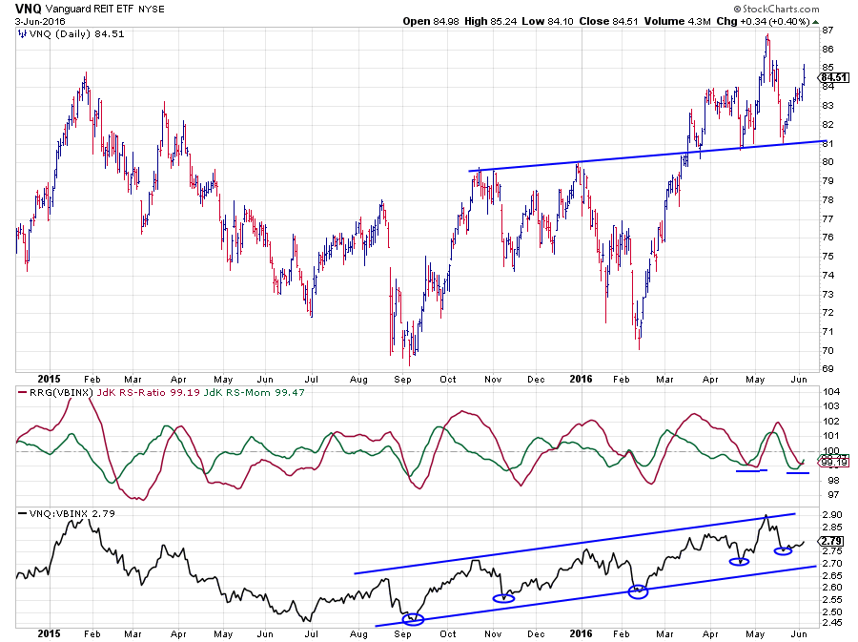Click the 2.45 label on the ratio axis

(x=832, y=623)
